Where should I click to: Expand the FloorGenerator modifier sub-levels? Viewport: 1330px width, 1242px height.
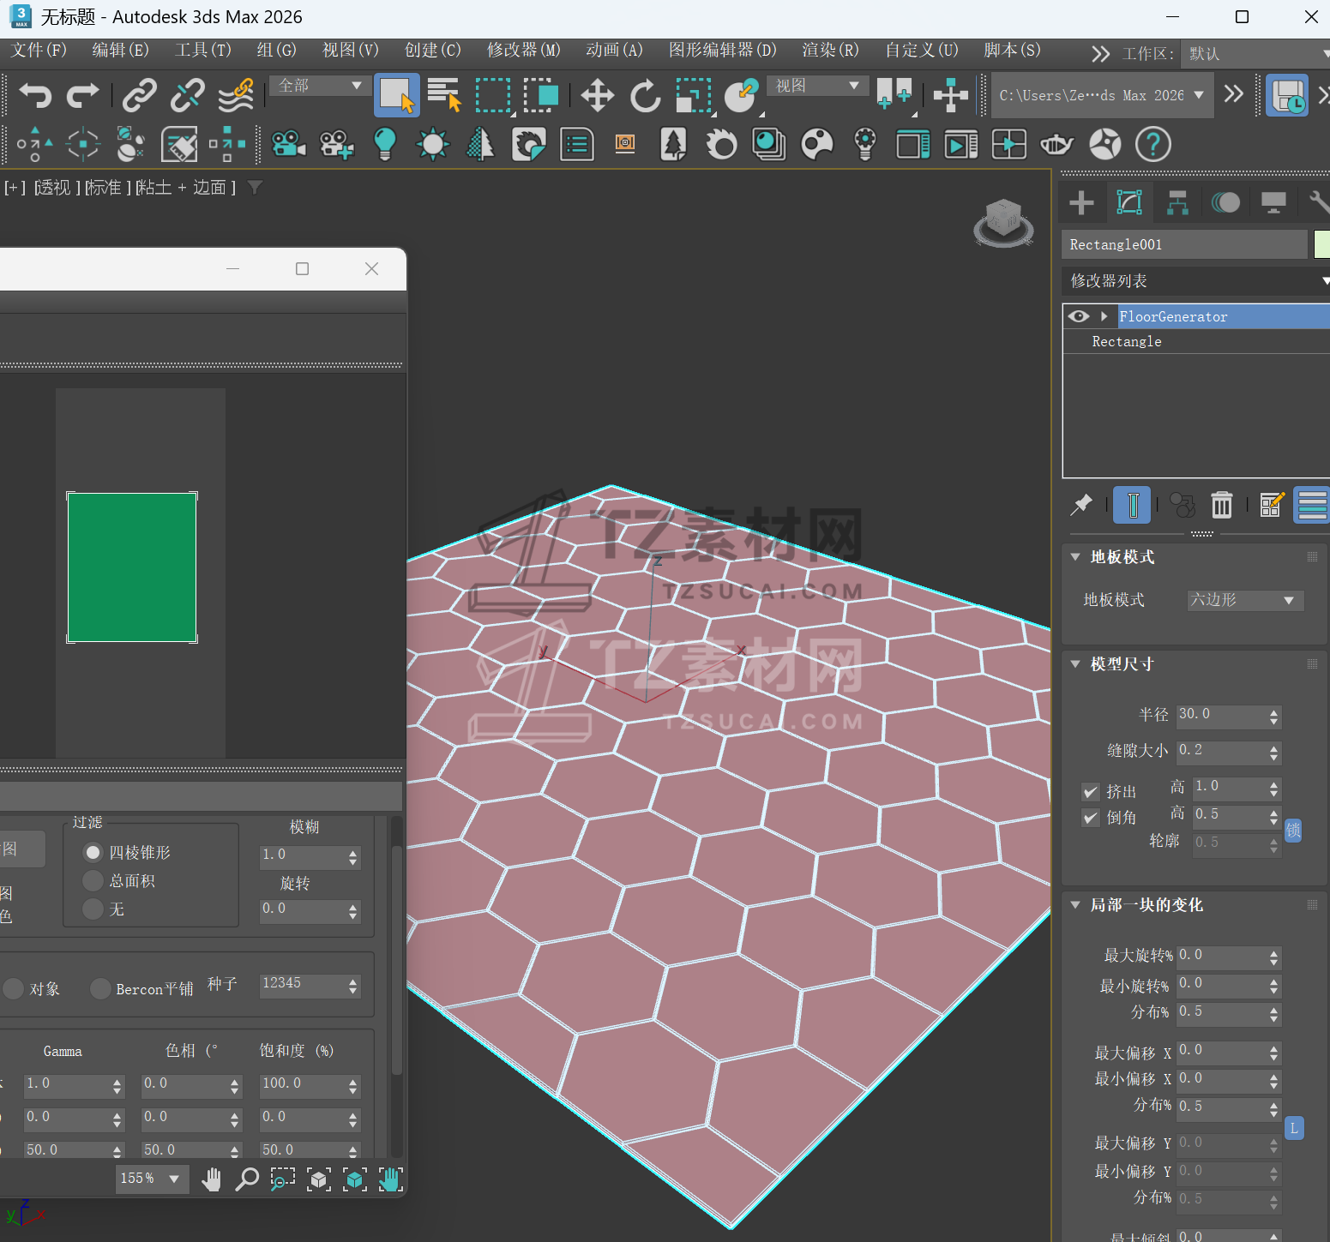coord(1104,316)
